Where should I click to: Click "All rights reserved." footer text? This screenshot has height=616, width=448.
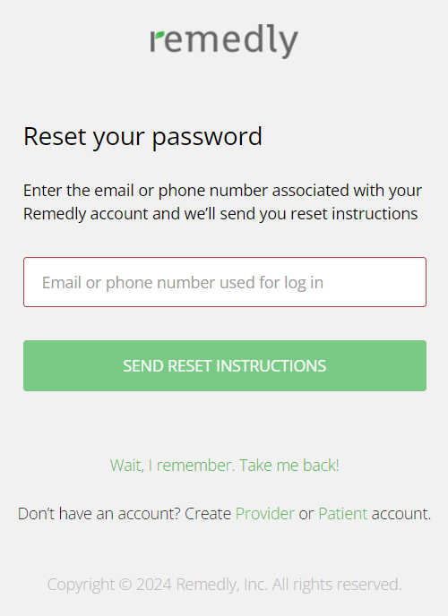337,585
